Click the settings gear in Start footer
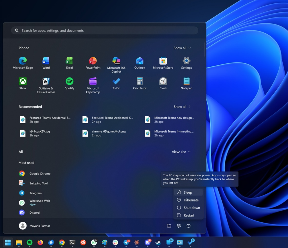 tap(179, 226)
